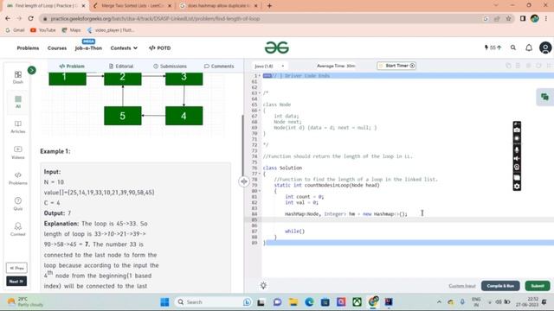Open Articles in the left sidebar
This screenshot has height=311, width=554.
pyautogui.click(x=17, y=127)
